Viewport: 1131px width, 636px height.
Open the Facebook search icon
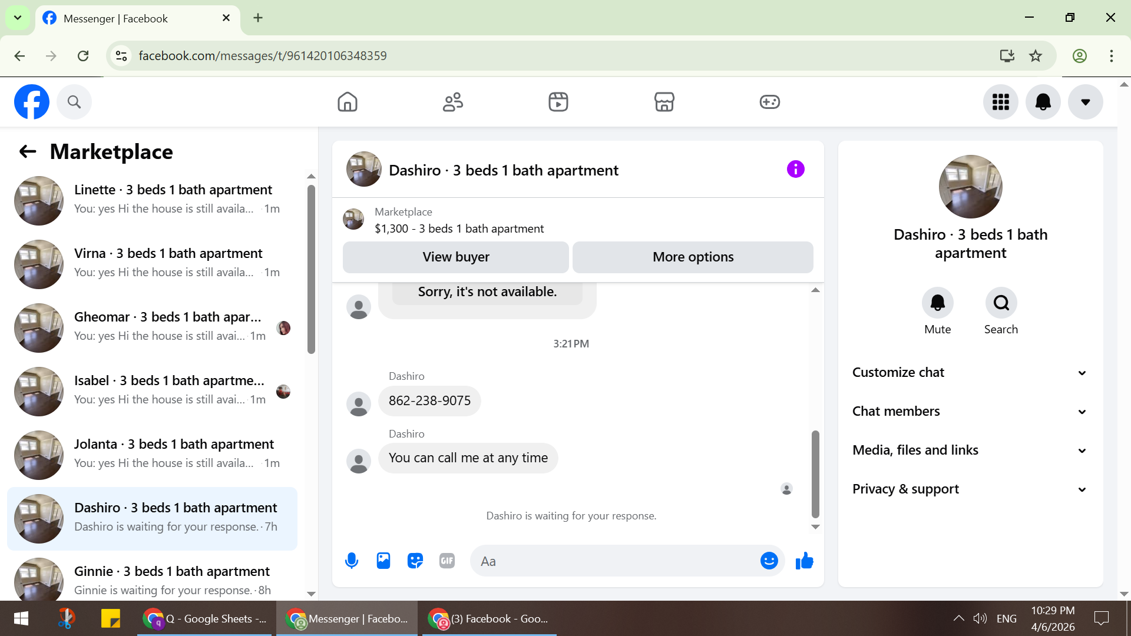(74, 102)
